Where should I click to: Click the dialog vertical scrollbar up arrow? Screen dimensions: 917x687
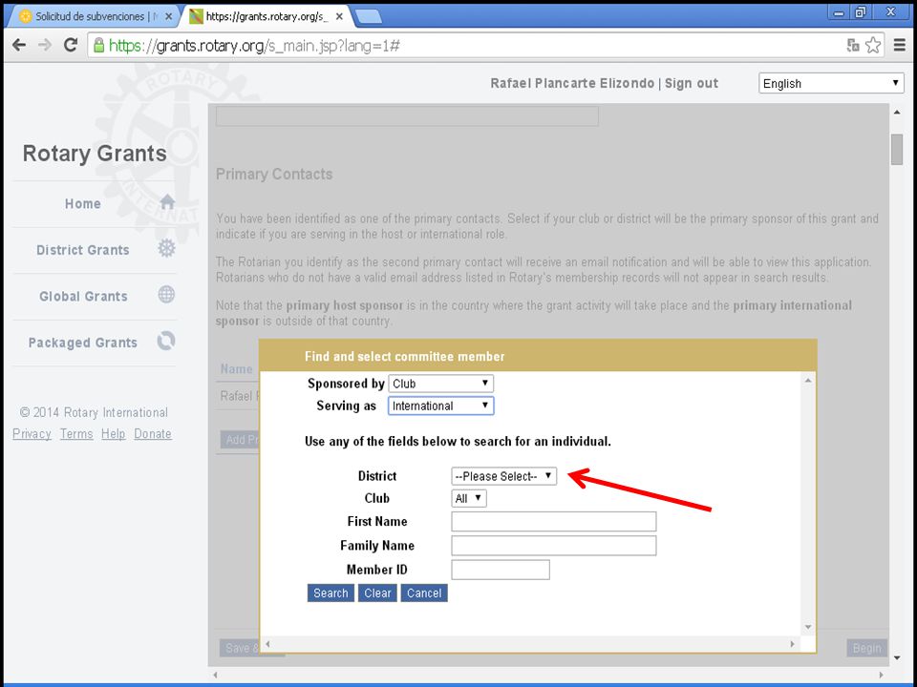tap(808, 381)
